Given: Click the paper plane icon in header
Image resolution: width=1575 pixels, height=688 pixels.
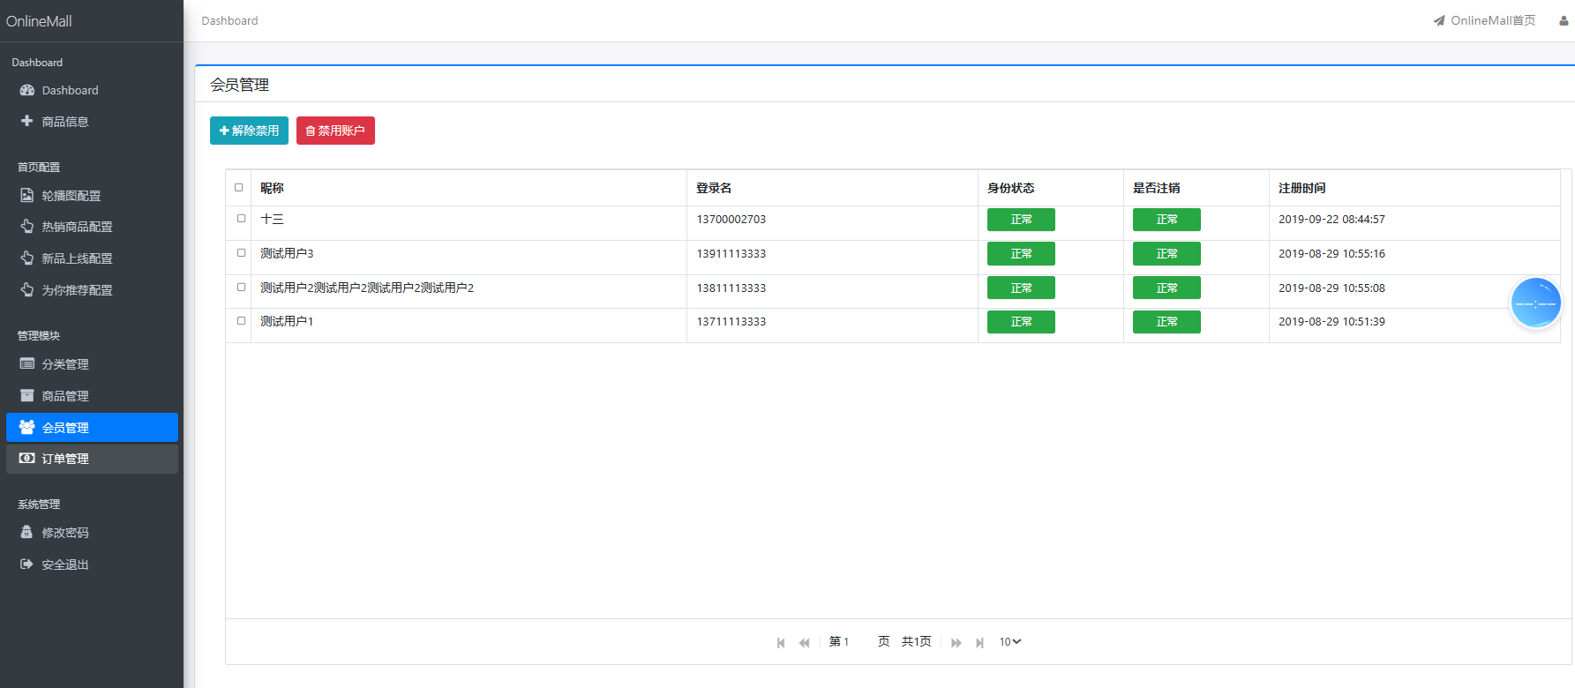Looking at the screenshot, I should tap(1439, 20).
